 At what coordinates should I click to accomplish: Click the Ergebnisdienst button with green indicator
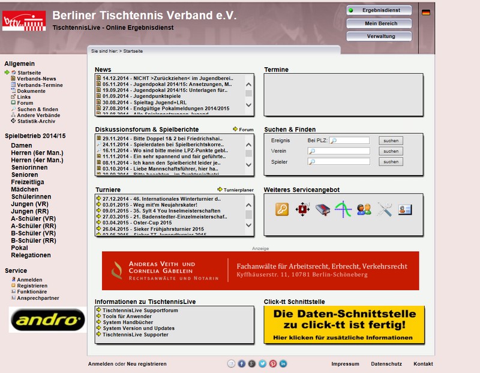tap(379, 10)
